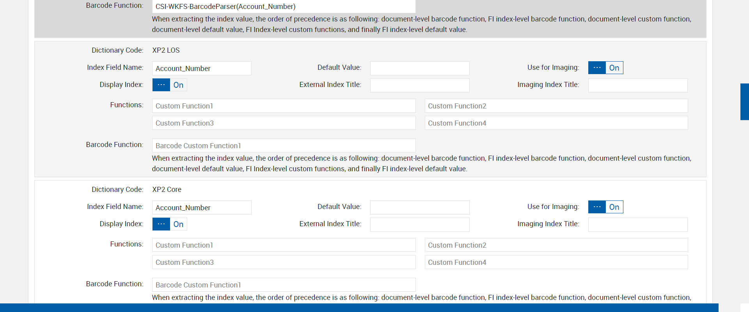Switch off Use for Imaging under XP2 Core
Image resolution: width=749 pixels, height=312 pixels.
click(x=605, y=207)
